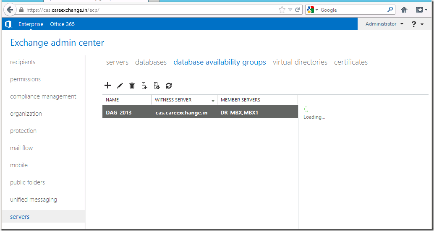
Task: Open manage DAG membership icon
Action: tap(144, 86)
